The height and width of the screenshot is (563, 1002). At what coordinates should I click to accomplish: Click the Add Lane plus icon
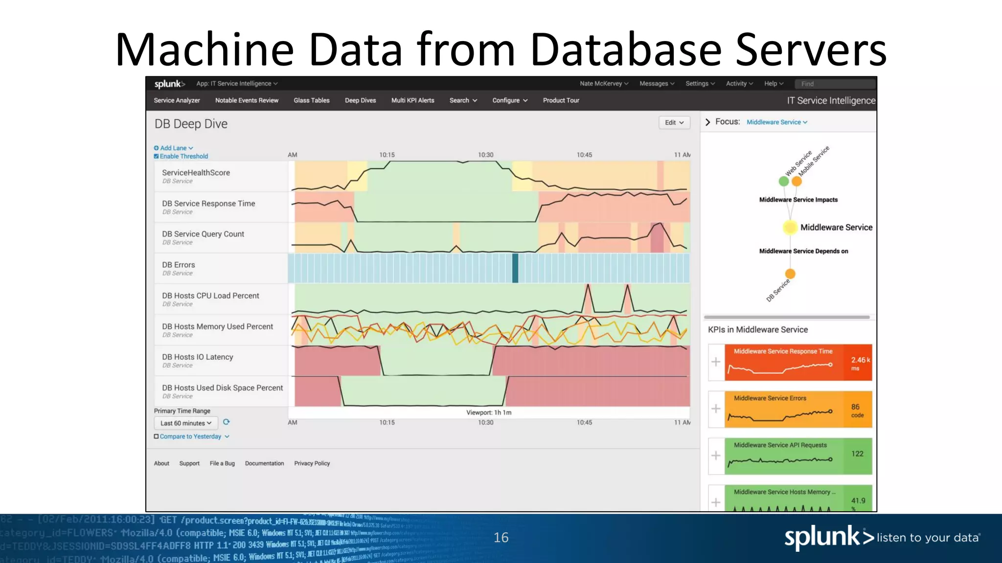157,148
